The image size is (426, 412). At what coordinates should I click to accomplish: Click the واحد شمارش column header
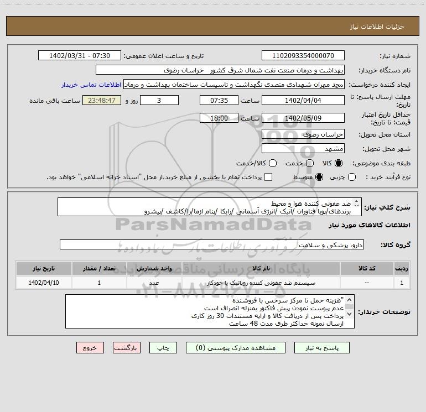154,268
